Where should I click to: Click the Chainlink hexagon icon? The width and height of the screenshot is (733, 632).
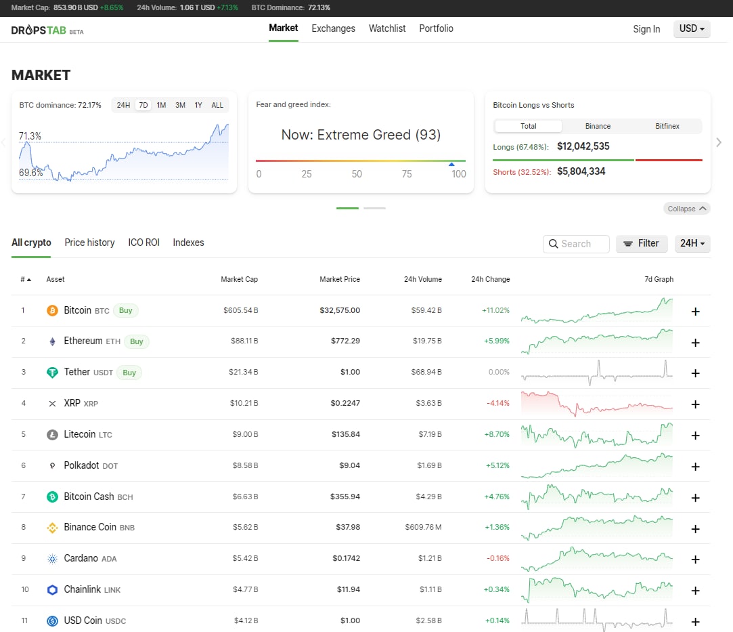pyautogui.click(x=52, y=590)
